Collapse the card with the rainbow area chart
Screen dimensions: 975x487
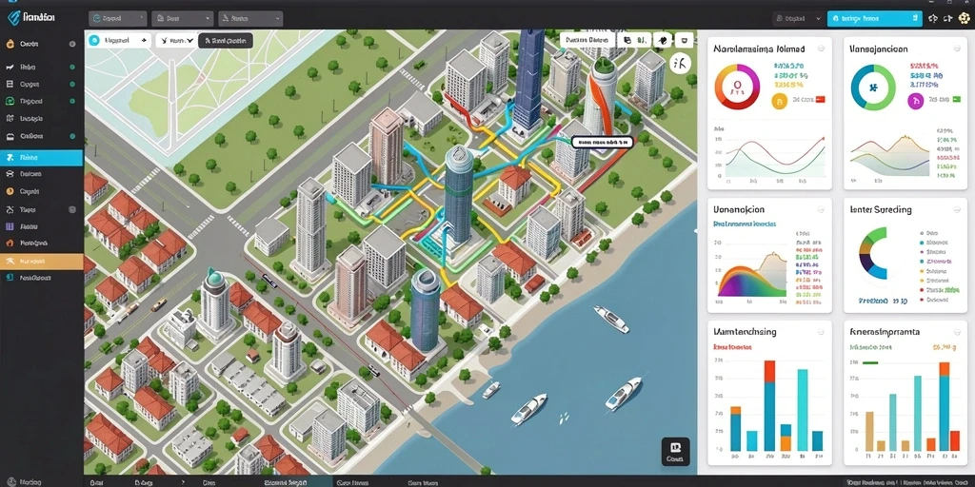coord(821,209)
